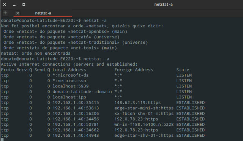Click the Active Internet connections header line
Image resolution: width=243 pixels, height=141 pixels.
pyautogui.click(x=69, y=64)
